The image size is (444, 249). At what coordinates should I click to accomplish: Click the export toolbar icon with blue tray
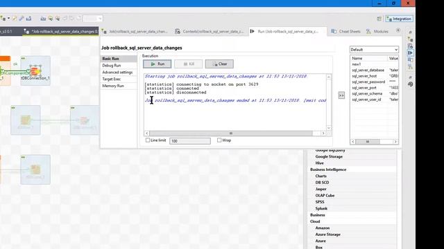28,19
